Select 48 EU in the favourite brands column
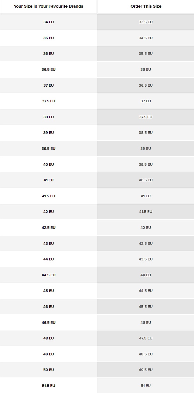The height and width of the screenshot is (393, 194). click(48, 338)
